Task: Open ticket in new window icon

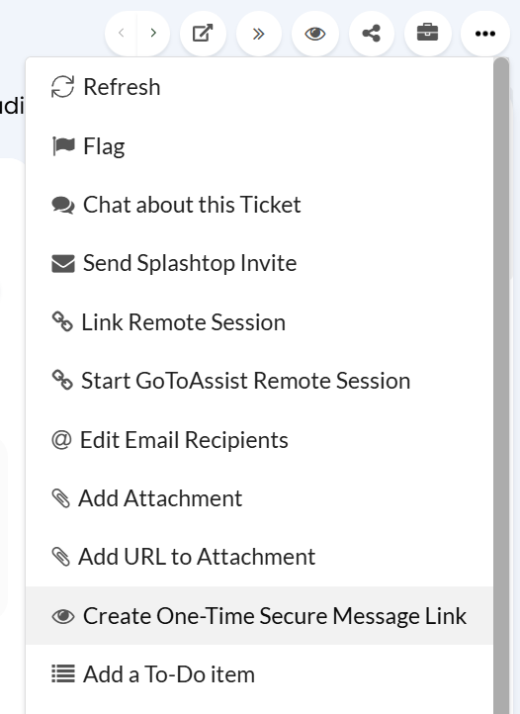Action: pos(203,34)
